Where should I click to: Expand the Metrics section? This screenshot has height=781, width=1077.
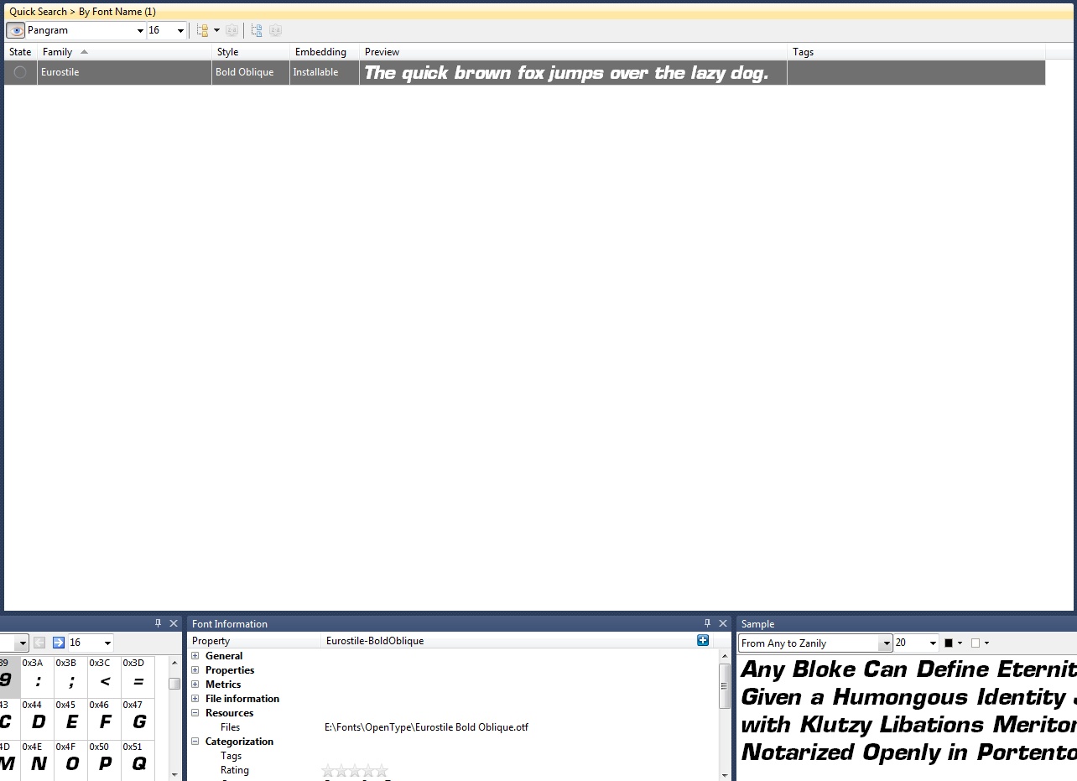(x=195, y=685)
